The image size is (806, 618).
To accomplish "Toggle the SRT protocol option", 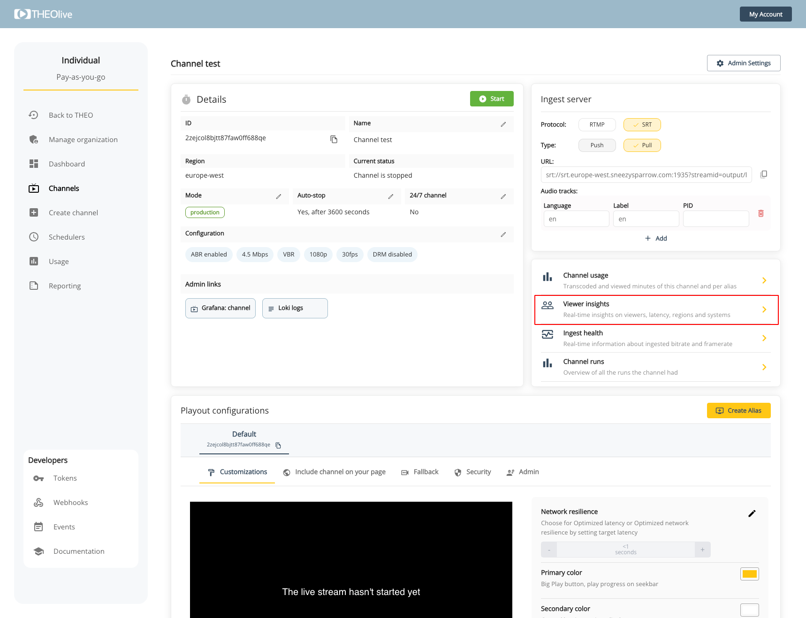I will click(x=642, y=125).
